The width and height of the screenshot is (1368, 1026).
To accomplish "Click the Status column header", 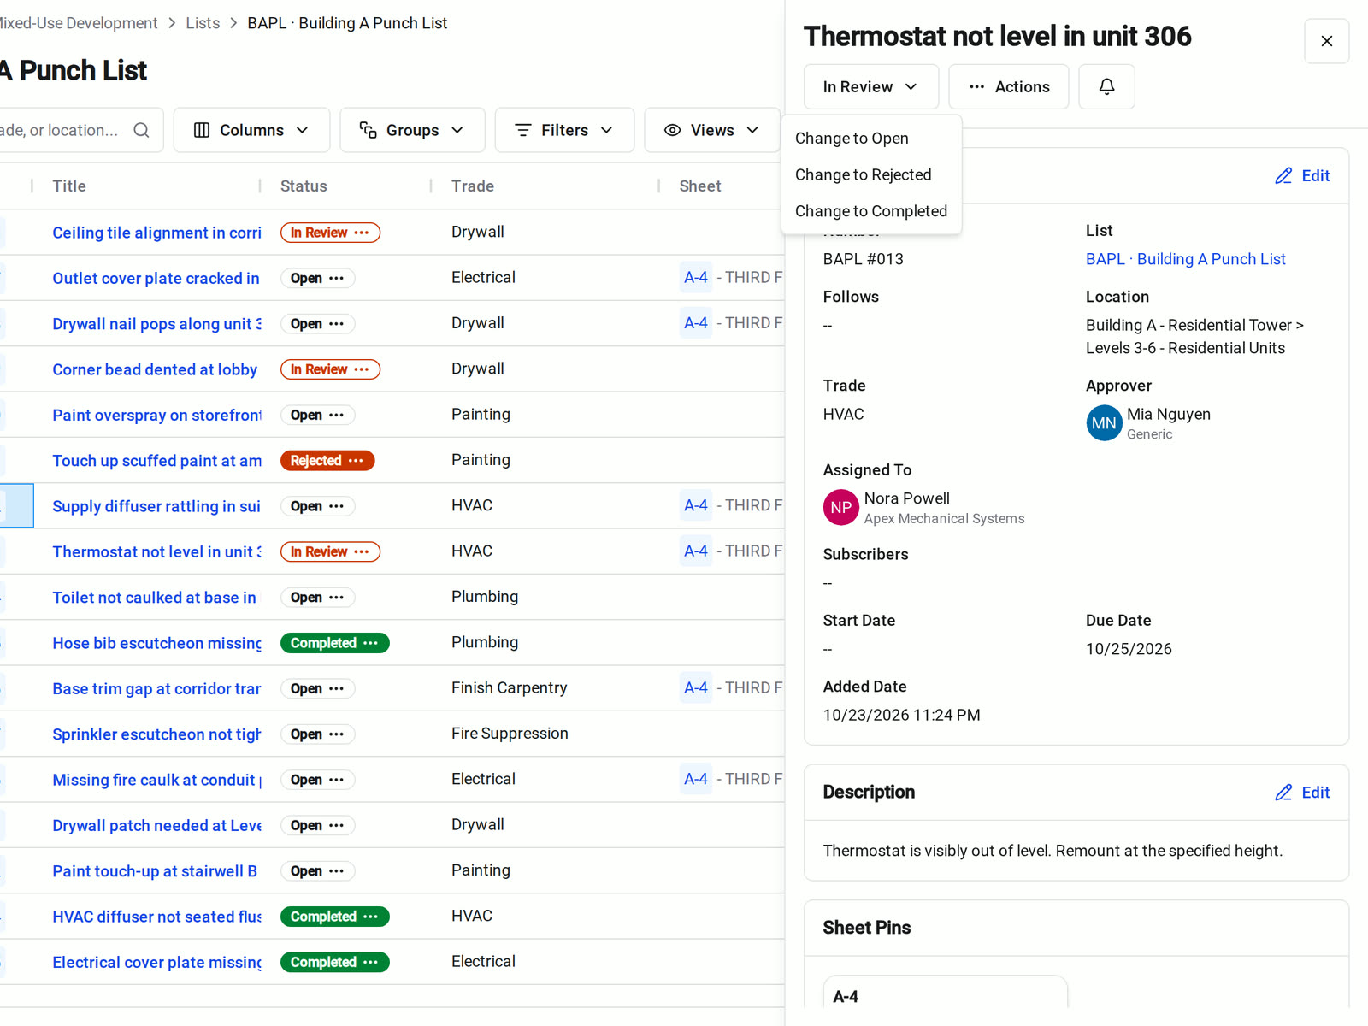I will pos(304,186).
